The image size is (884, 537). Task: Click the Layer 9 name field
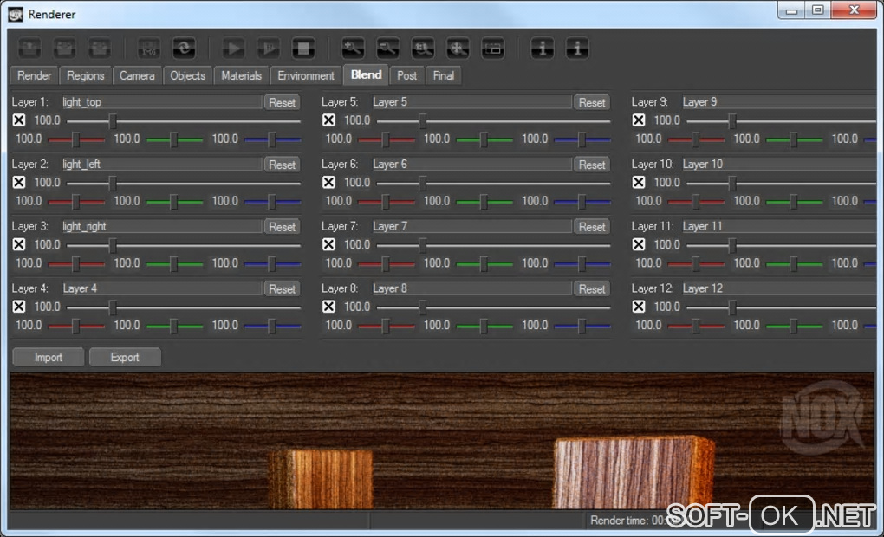click(x=778, y=102)
